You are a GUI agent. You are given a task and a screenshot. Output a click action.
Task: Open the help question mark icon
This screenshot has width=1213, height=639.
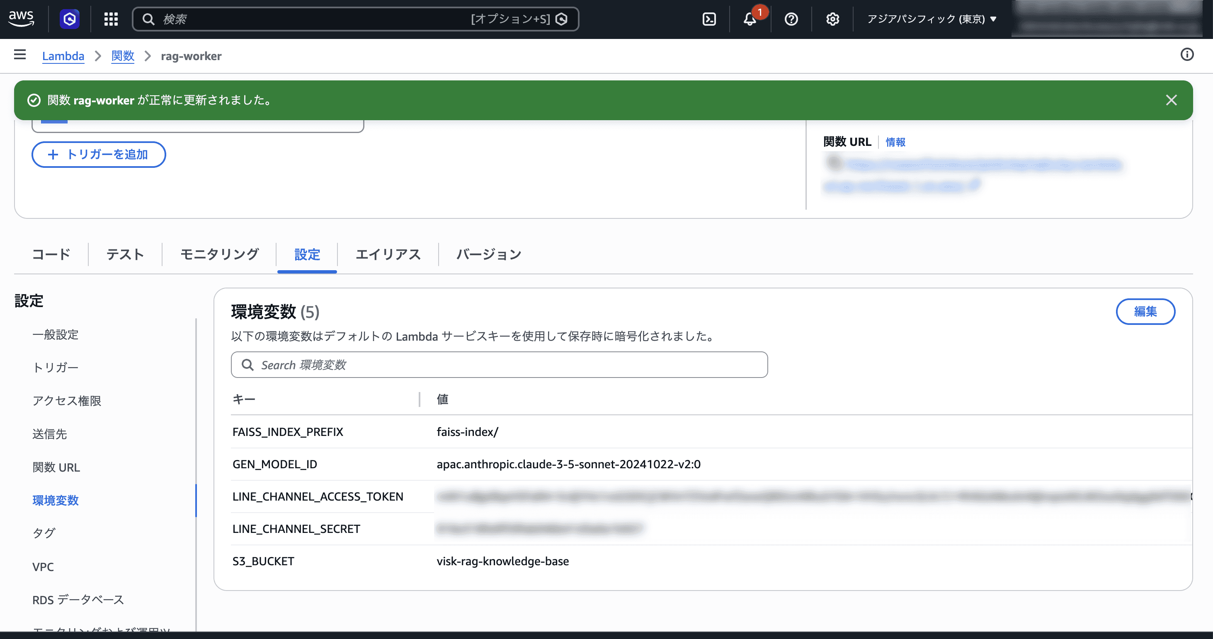tap(791, 19)
